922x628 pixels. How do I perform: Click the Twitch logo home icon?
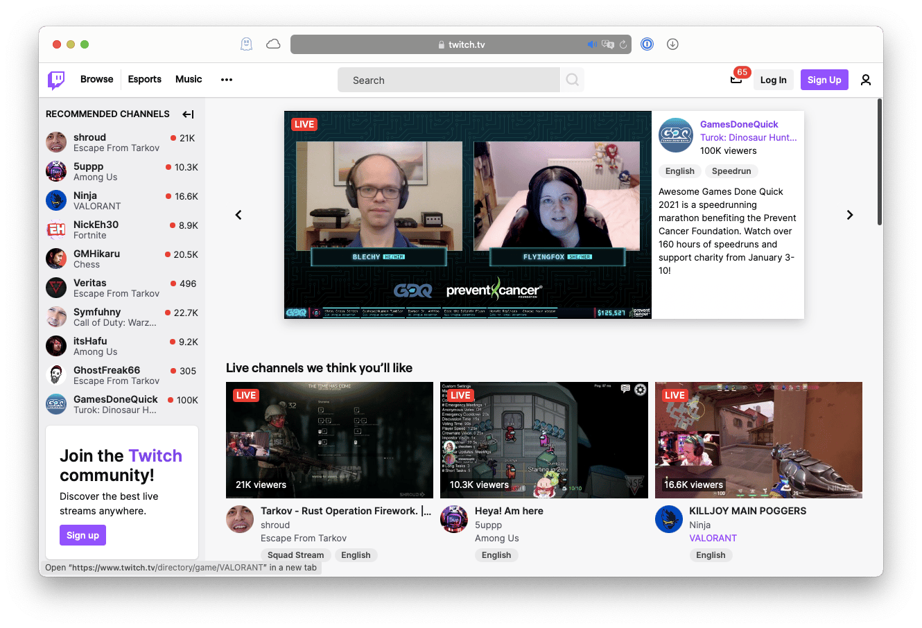click(x=56, y=80)
